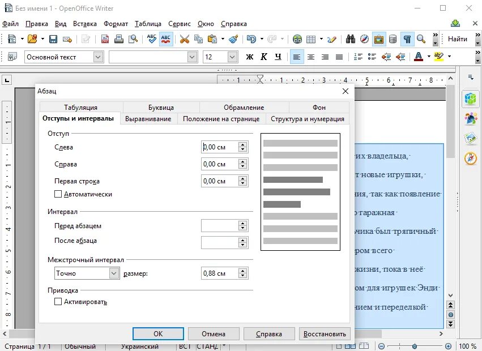Open the Формат menu

click(x=116, y=24)
